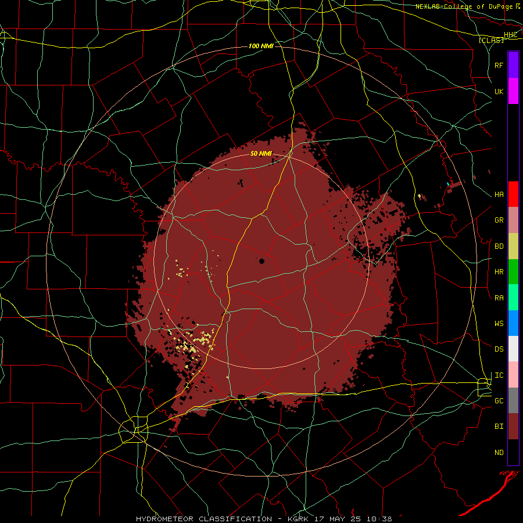523x523 pixels.
Task: Click the HYDROMETEOR CLASSIFICATION caption text
Action: (204, 519)
